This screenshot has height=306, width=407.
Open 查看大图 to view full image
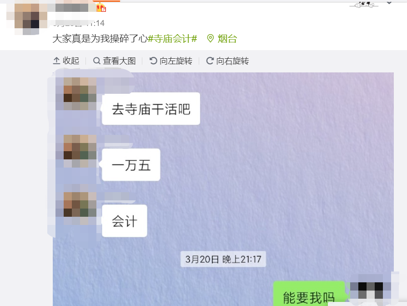tap(115, 61)
